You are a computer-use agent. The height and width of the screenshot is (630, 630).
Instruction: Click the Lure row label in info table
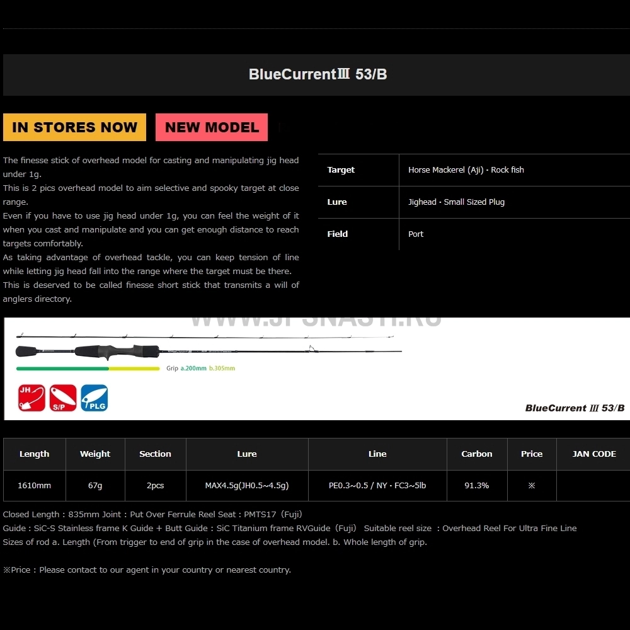tap(336, 202)
